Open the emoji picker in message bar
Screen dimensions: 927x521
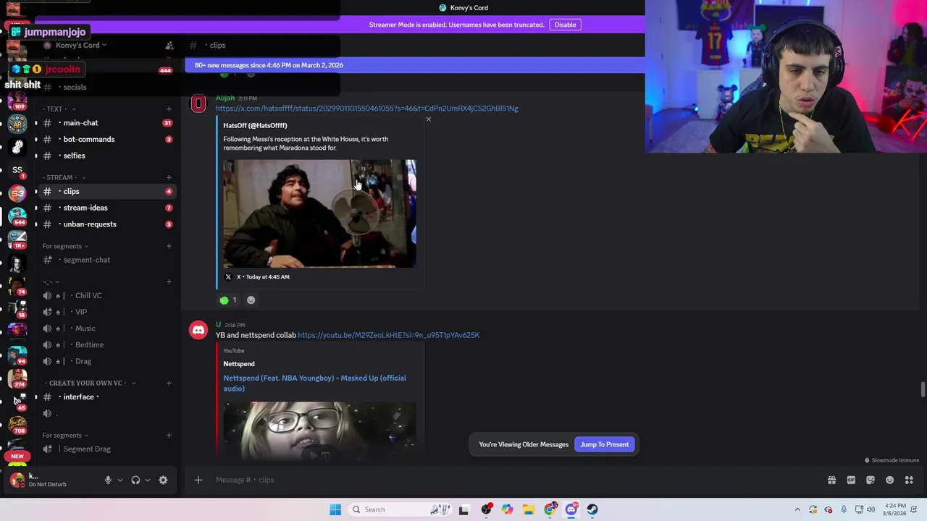pyautogui.click(x=890, y=480)
